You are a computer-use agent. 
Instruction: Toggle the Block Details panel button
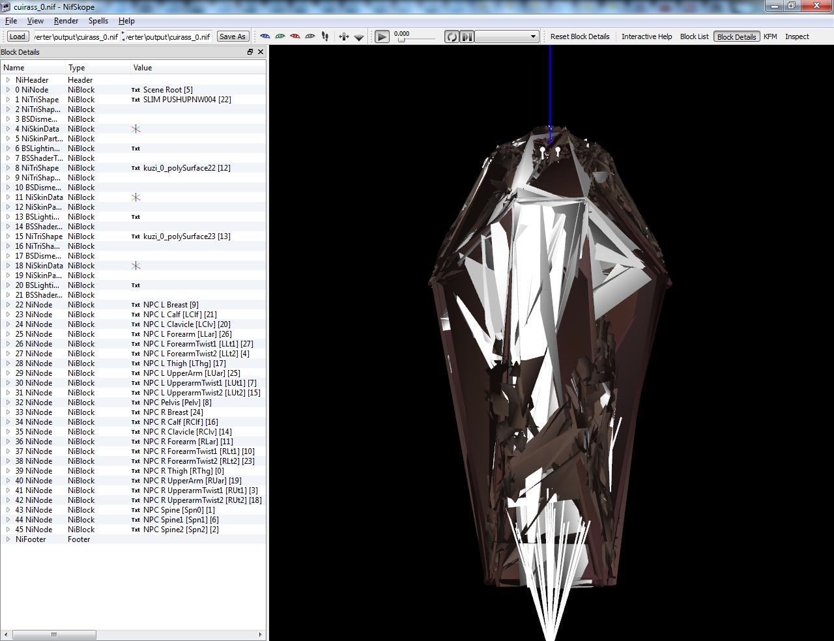pos(736,36)
